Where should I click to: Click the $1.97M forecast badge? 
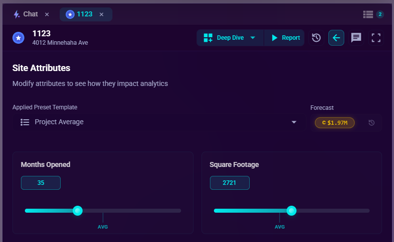point(335,123)
